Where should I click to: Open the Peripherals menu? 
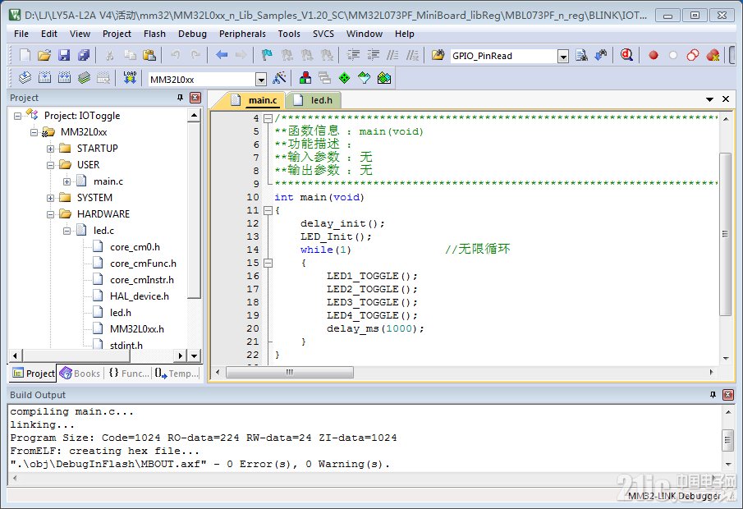click(242, 34)
